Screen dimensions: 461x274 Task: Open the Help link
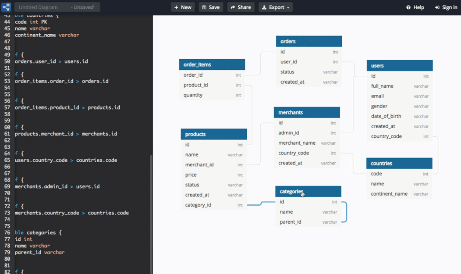(415, 7)
